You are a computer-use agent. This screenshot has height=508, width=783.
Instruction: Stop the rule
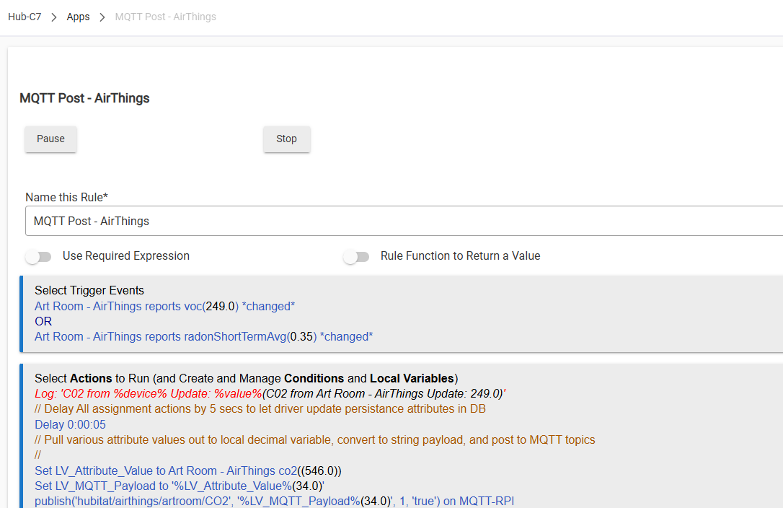(287, 139)
